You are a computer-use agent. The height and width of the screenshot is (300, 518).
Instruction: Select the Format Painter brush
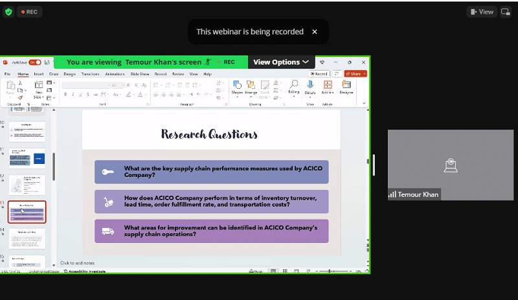click(x=20, y=98)
